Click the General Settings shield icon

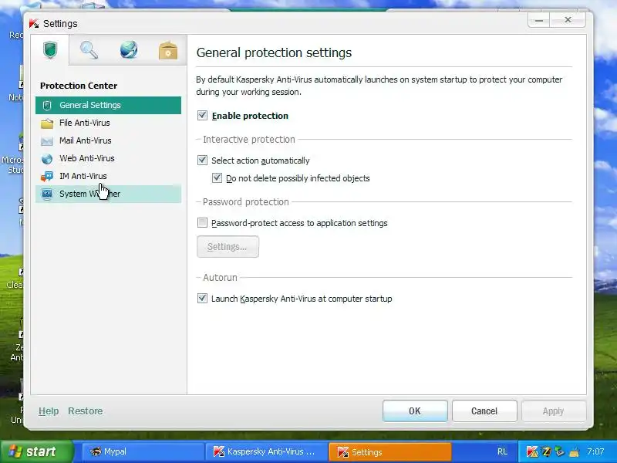coord(47,106)
